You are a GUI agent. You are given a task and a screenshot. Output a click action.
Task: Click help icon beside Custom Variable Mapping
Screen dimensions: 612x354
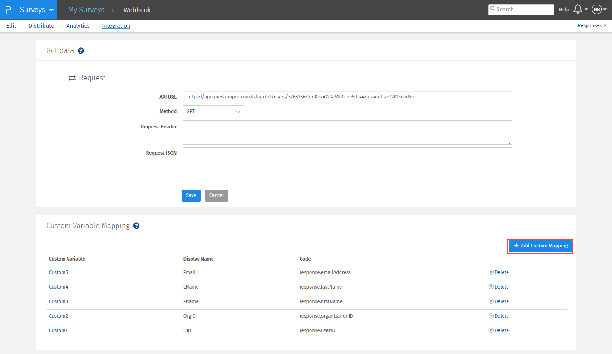(x=136, y=226)
